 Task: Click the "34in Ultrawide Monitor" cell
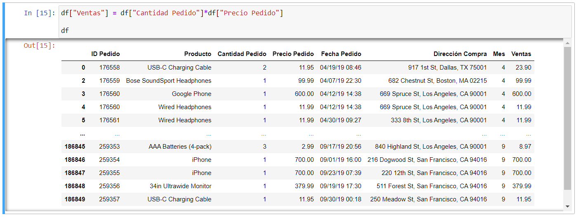(180, 186)
